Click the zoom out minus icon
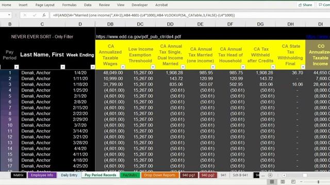Image resolution: width=330 pixels, height=185 pixels. tap(301, 181)
